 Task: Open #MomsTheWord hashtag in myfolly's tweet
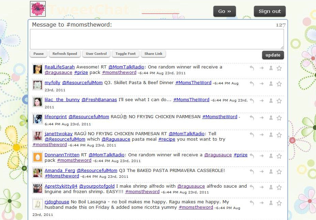pyautogui.click(x=193, y=83)
